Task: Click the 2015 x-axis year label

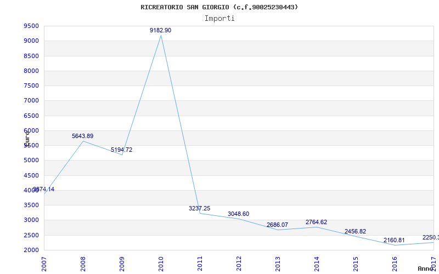Action: [355, 264]
